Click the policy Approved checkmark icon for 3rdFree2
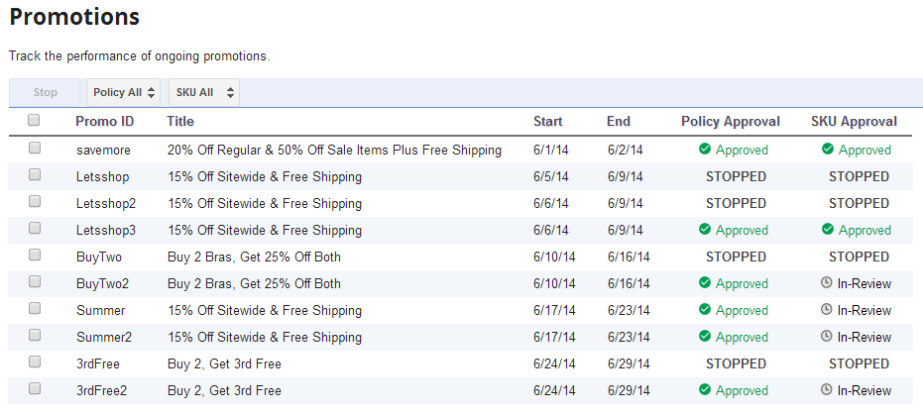Screen dimensions: 923x413 [705, 390]
